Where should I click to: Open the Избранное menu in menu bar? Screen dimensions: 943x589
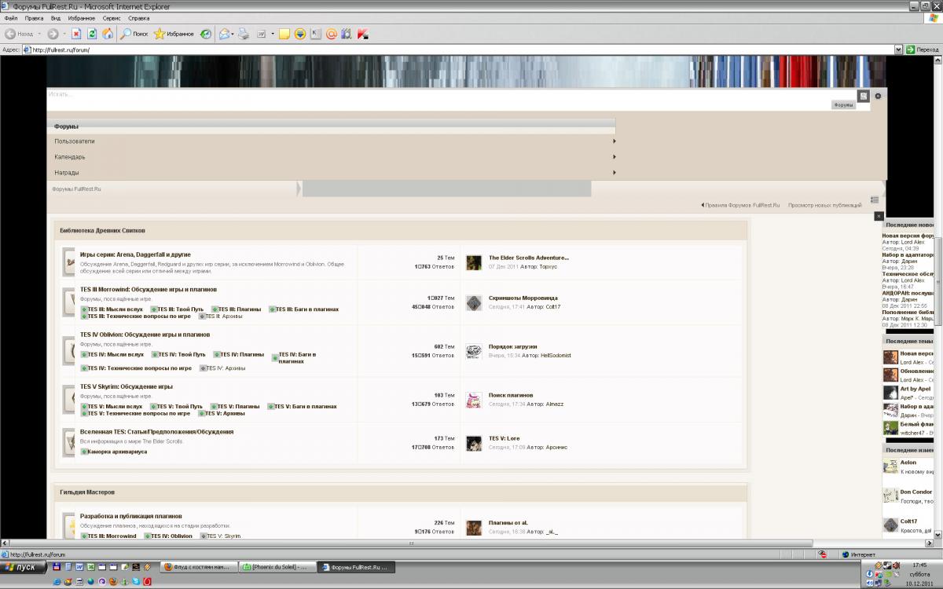click(x=82, y=17)
